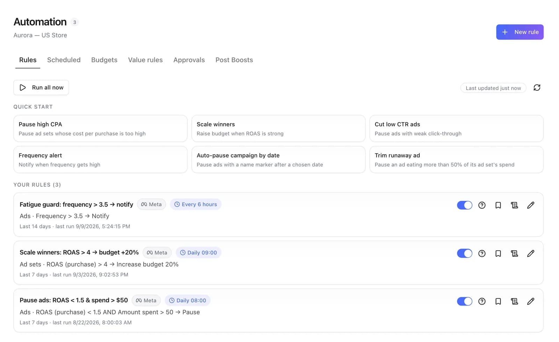This screenshot has height=342, width=559.
Task: Open the log icon for Scale winners rule
Action: (x=514, y=253)
